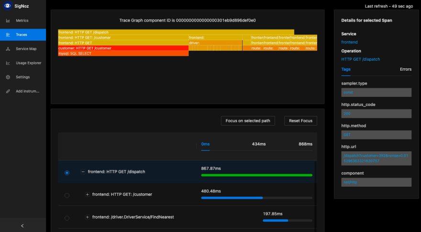Click the Trace Graph component ID title

click(188, 21)
